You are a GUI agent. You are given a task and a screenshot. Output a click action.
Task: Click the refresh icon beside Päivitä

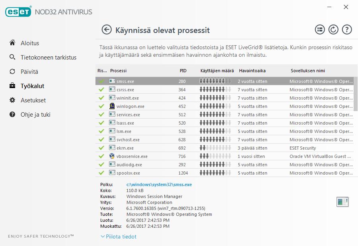12,71
